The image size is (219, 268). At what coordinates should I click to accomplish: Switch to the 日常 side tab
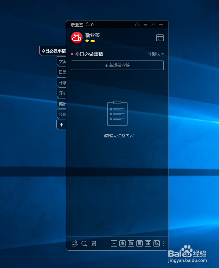pyautogui.click(x=61, y=72)
